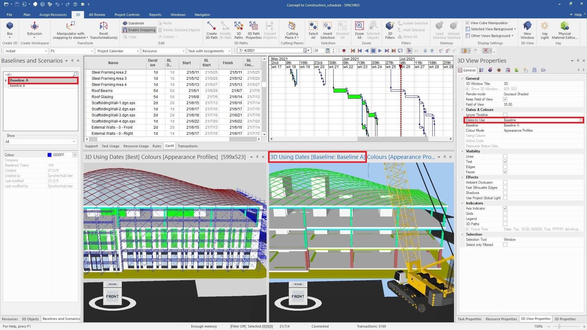Click the Create 3D Path tool
This screenshot has height=330, width=587.
click(x=211, y=30)
